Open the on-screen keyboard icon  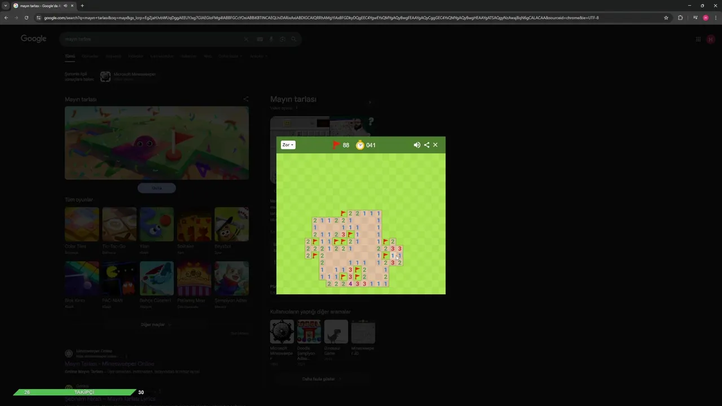(x=260, y=39)
